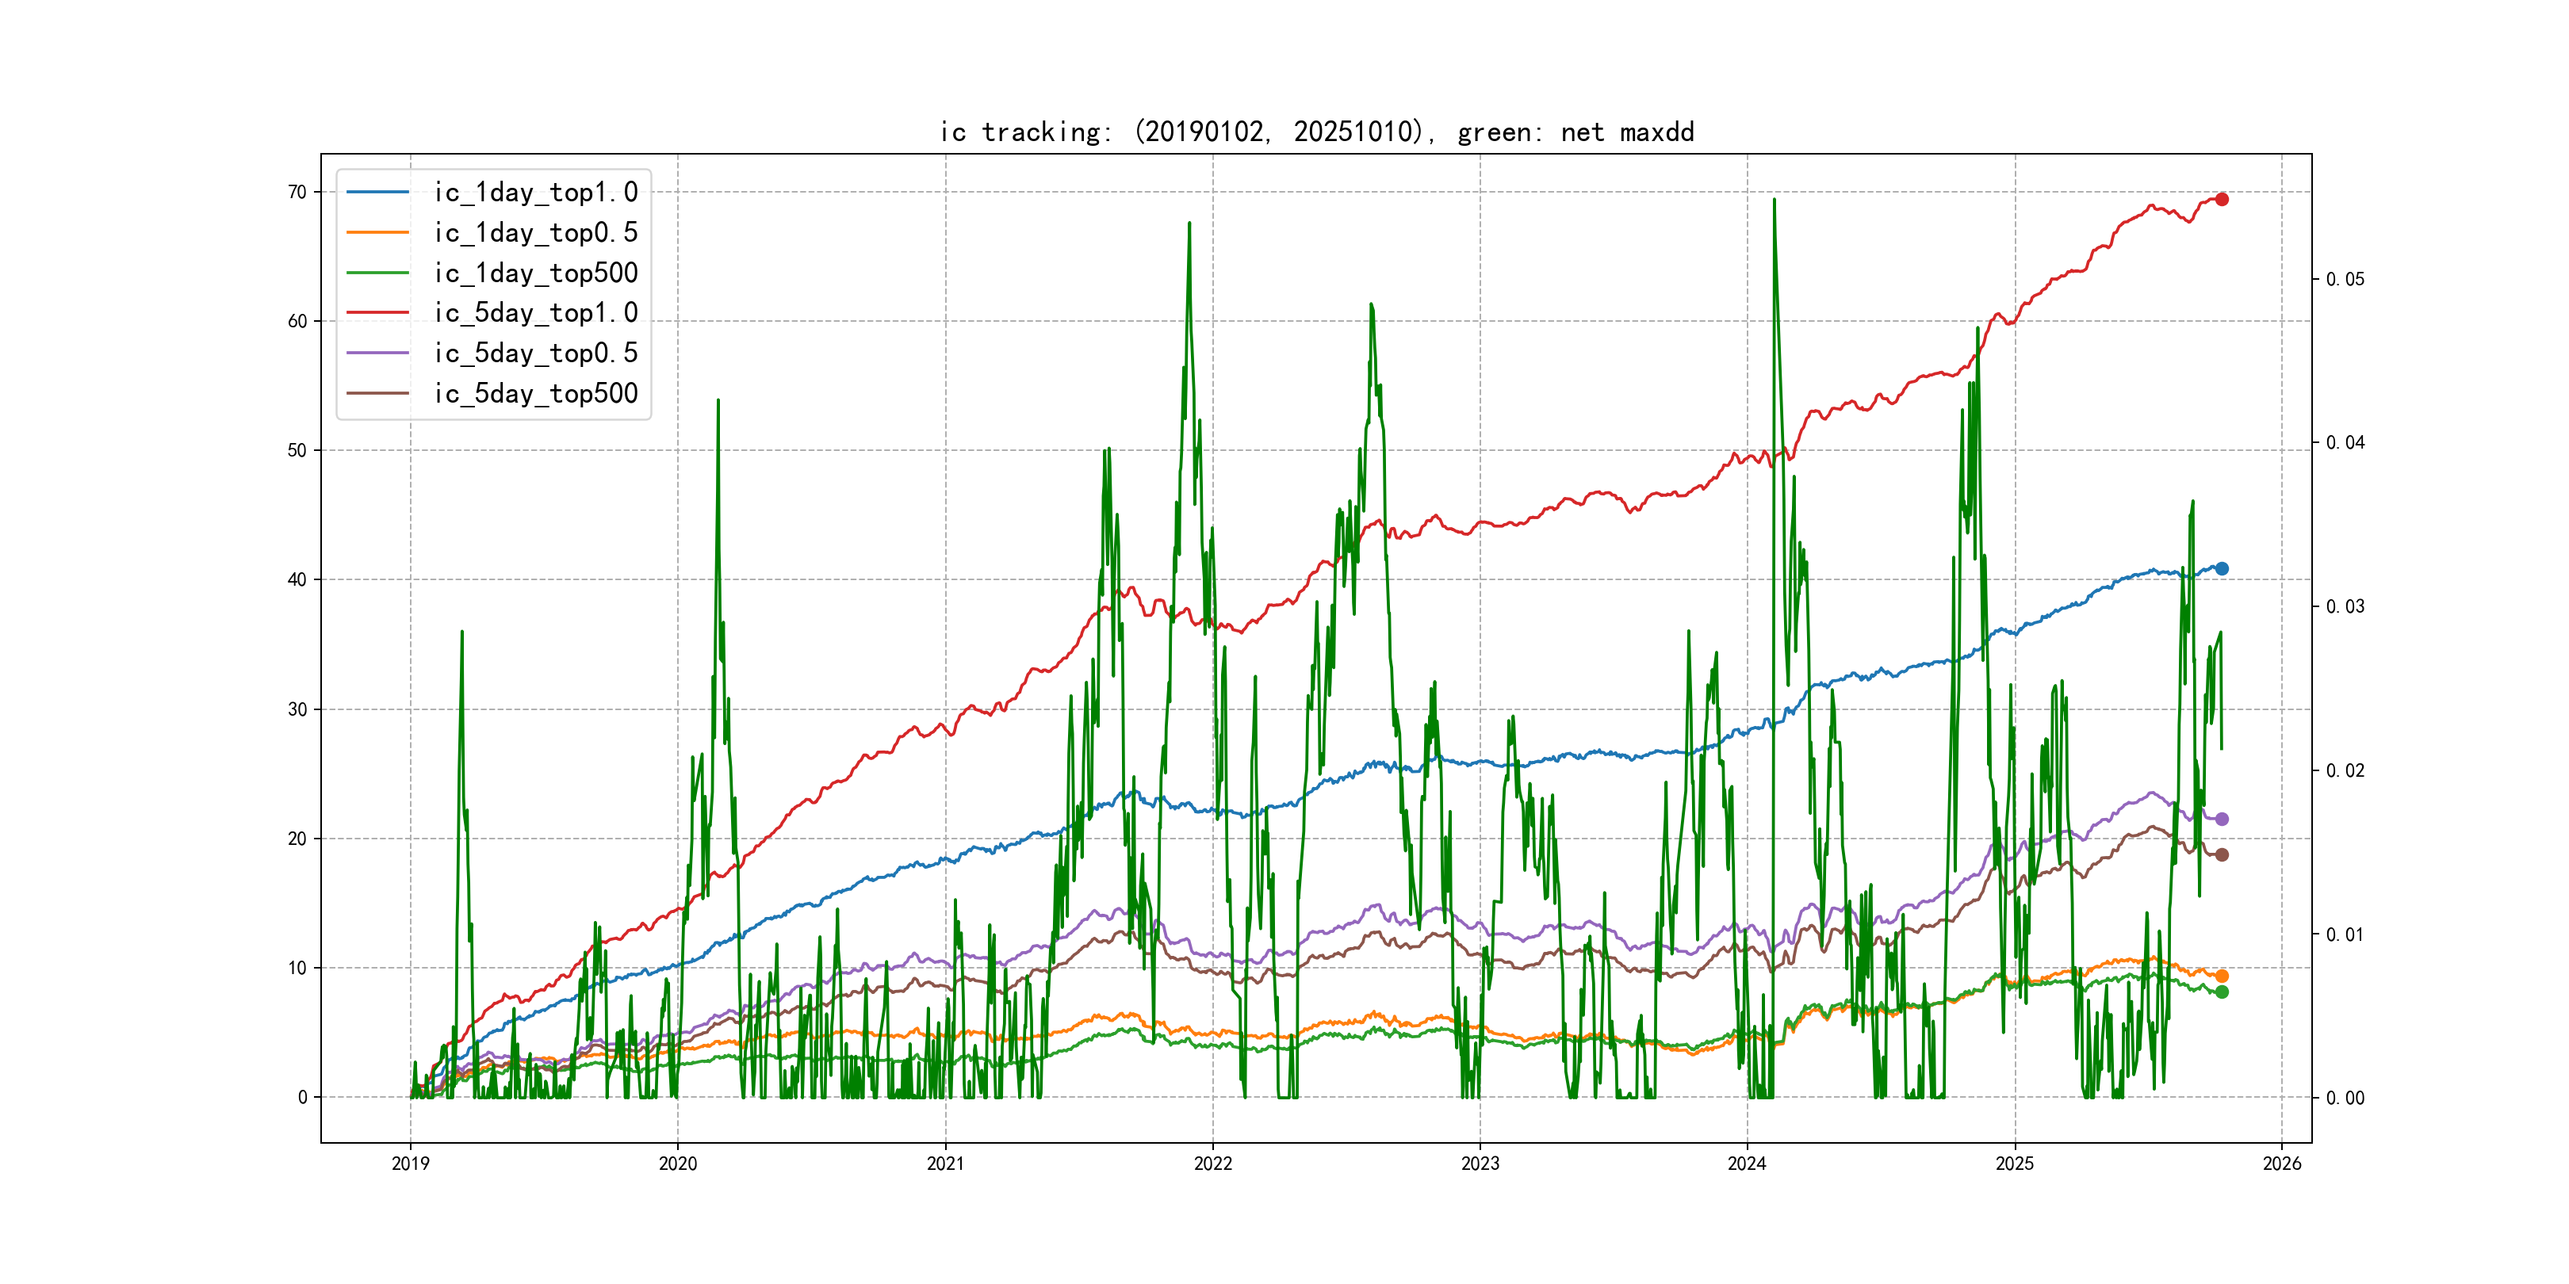
Task: Select the ic_1day_top500 legend label
Action: (535, 273)
